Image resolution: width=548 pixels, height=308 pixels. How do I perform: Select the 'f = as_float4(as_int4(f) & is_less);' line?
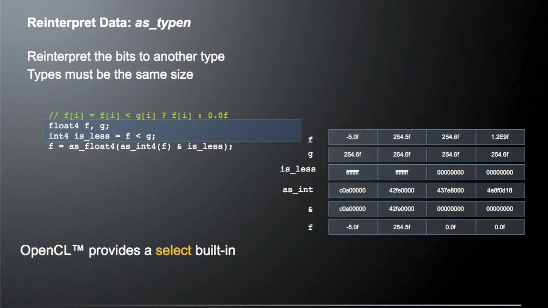140,146
